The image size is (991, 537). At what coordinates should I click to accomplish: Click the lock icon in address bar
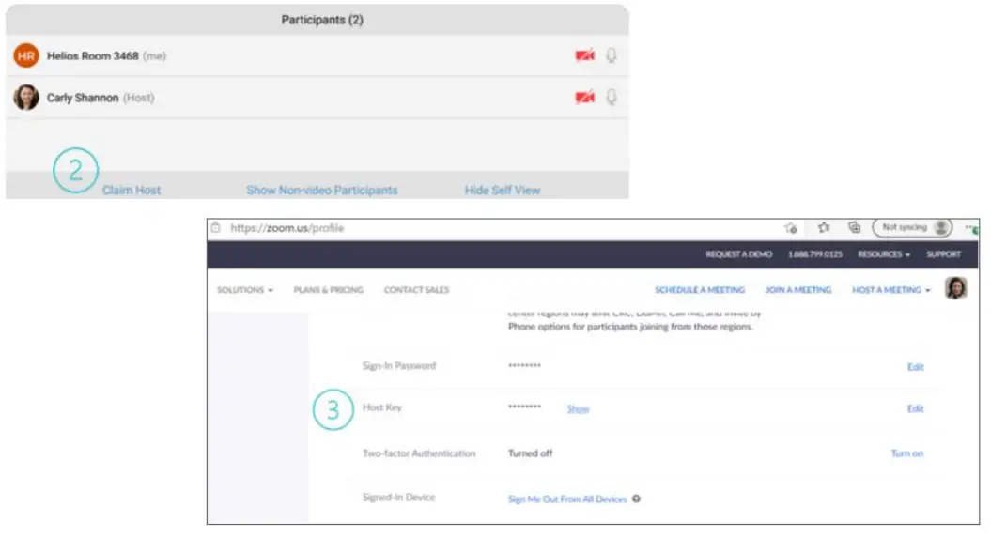(x=215, y=227)
